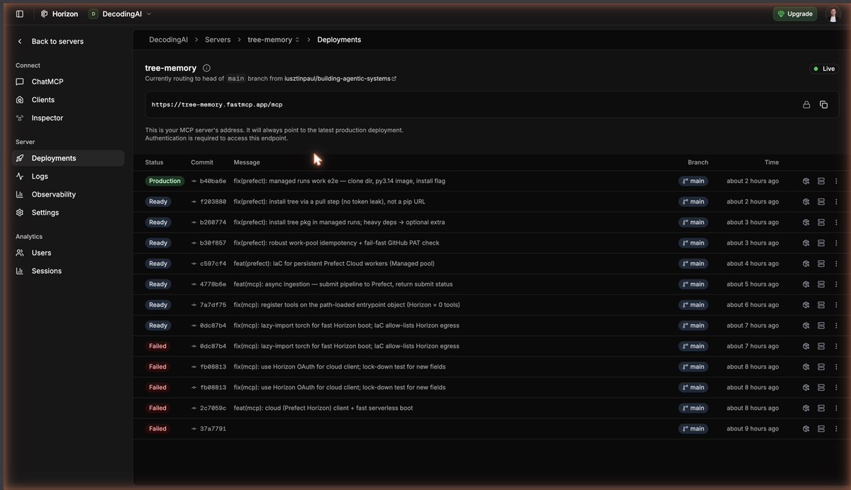Click the Live status badge
Screen dimensions: 851x490
click(824, 69)
